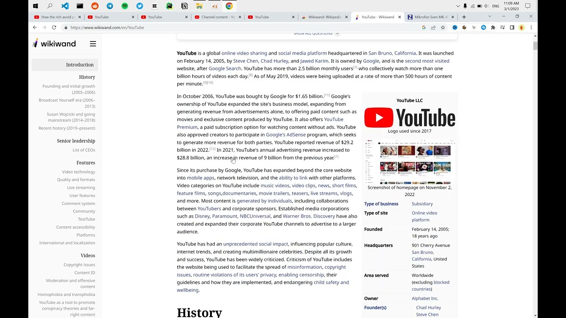Switch to the 'How the rich avoid' tab
This screenshot has width=566, height=318.
58,17
